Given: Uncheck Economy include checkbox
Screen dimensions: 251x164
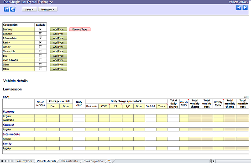Looking at the screenshot, I should 40,29.
